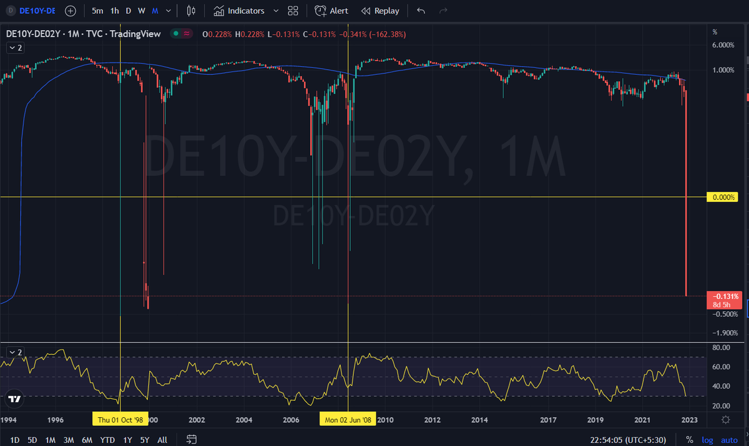Set the date range to 1D
This screenshot has height=446, width=749.
[x=15, y=440]
